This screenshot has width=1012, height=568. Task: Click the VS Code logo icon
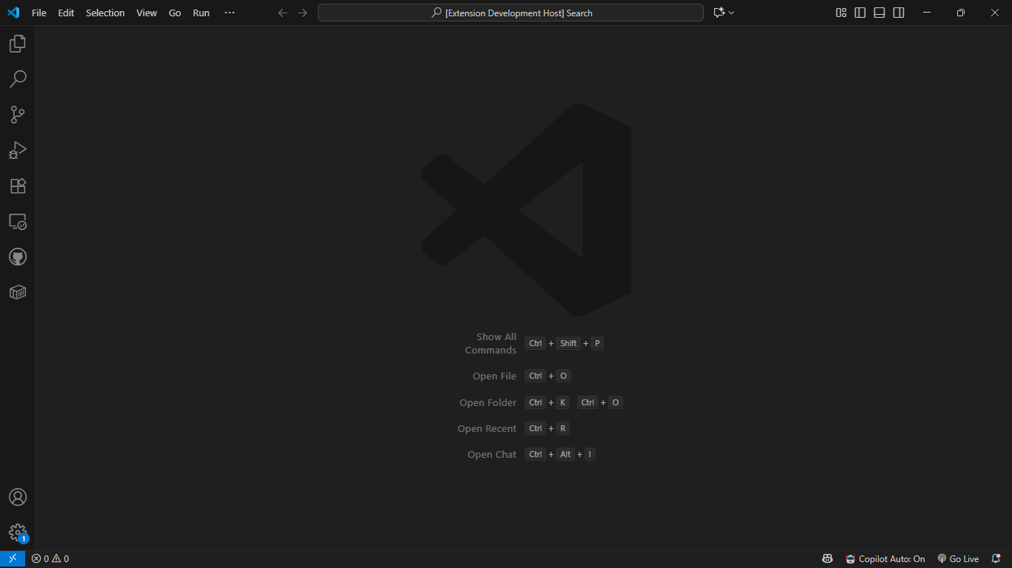pos(13,13)
